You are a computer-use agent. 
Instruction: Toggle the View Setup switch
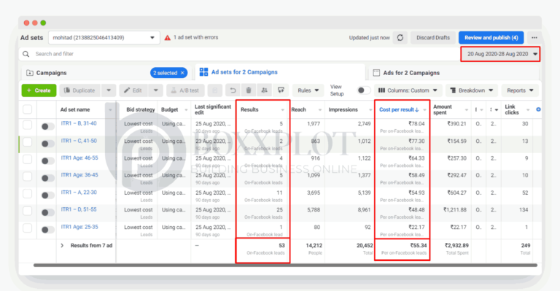[x=364, y=90]
